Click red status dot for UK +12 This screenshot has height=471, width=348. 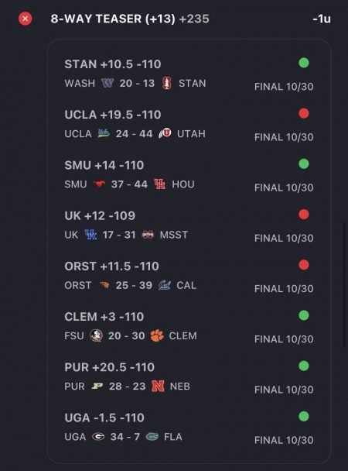pyautogui.click(x=304, y=214)
